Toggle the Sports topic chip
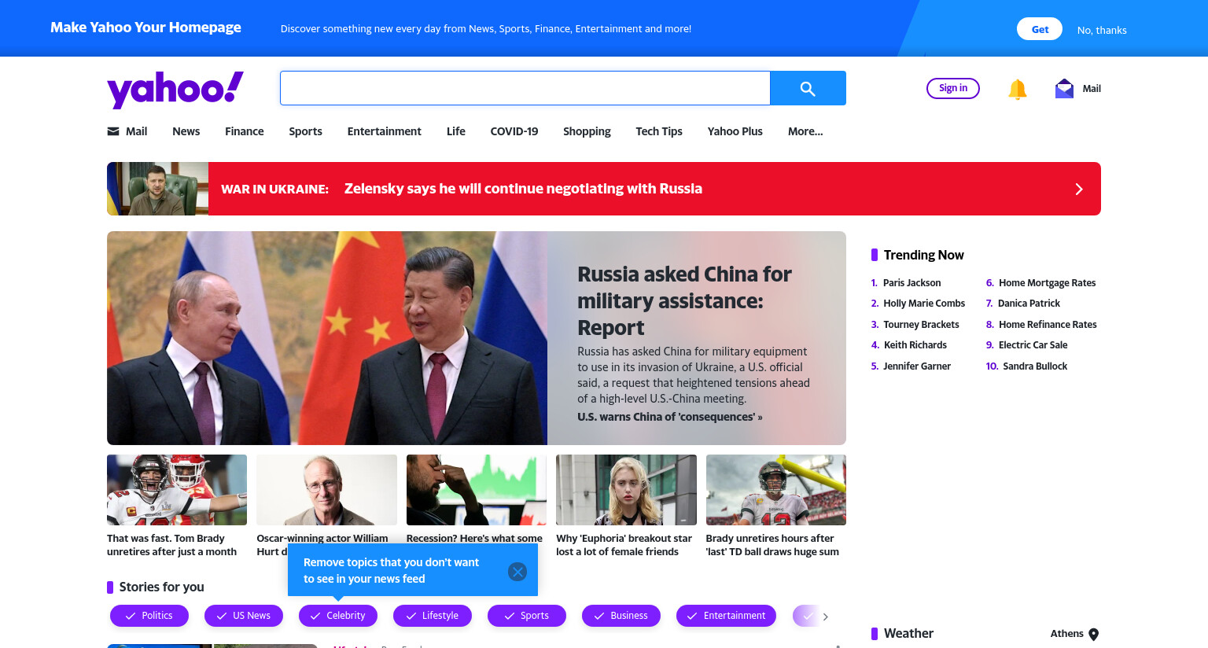Screen dimensions: 1208x648 click(x=527, y=616)
